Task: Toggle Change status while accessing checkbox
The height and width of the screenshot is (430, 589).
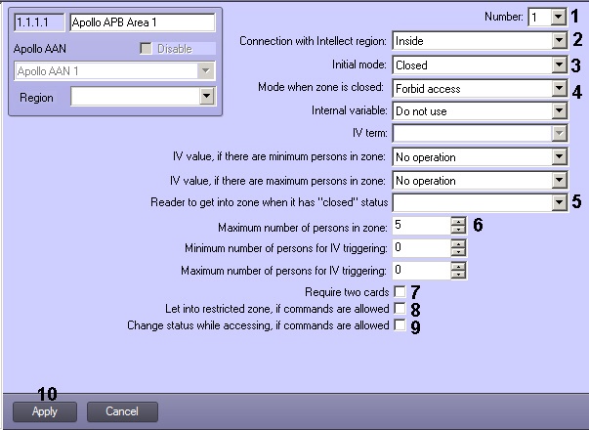Action: coord(400,324)
